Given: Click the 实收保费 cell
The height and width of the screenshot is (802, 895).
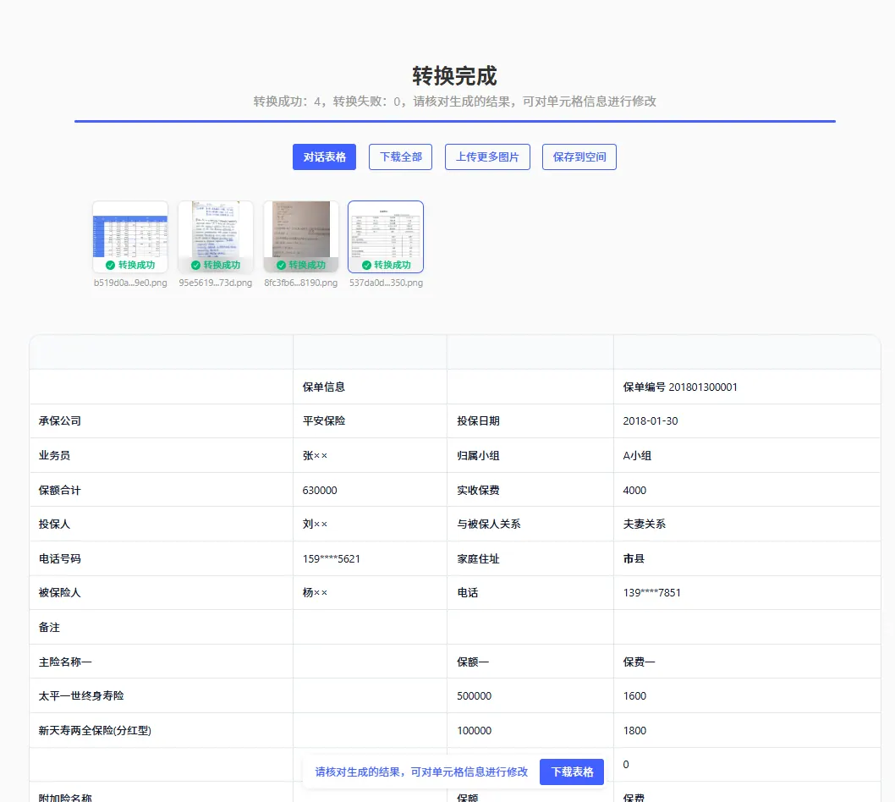Looking at the screenshot, I should click(x=530, y=490).
